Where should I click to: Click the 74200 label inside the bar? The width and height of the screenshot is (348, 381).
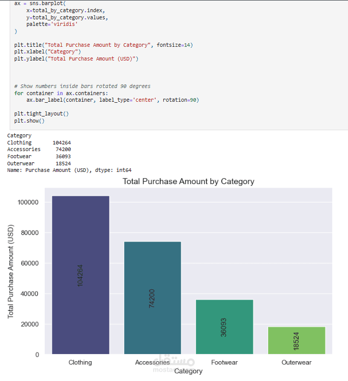click(152, 299)
